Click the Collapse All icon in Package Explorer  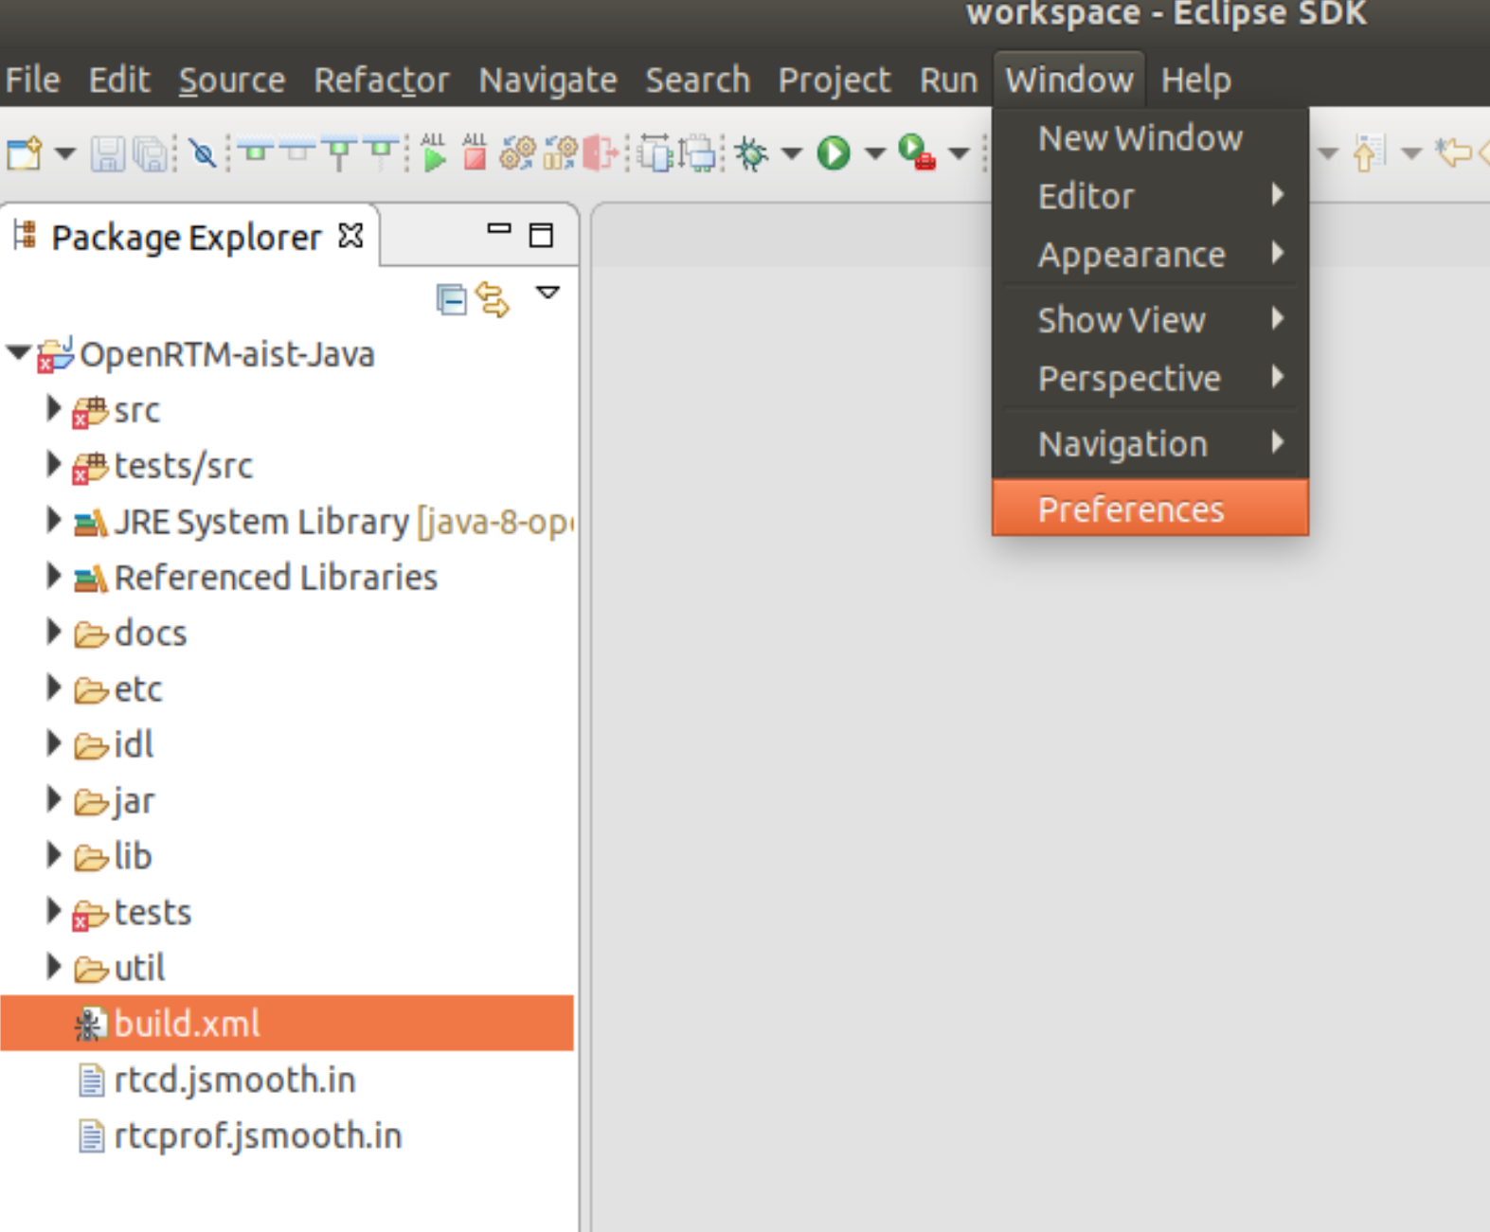tap(451, 299)
